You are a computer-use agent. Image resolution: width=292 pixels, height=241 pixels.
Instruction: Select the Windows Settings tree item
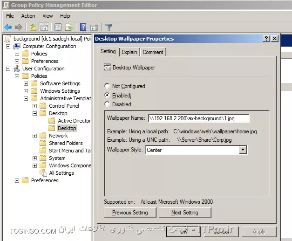(60, 91)
